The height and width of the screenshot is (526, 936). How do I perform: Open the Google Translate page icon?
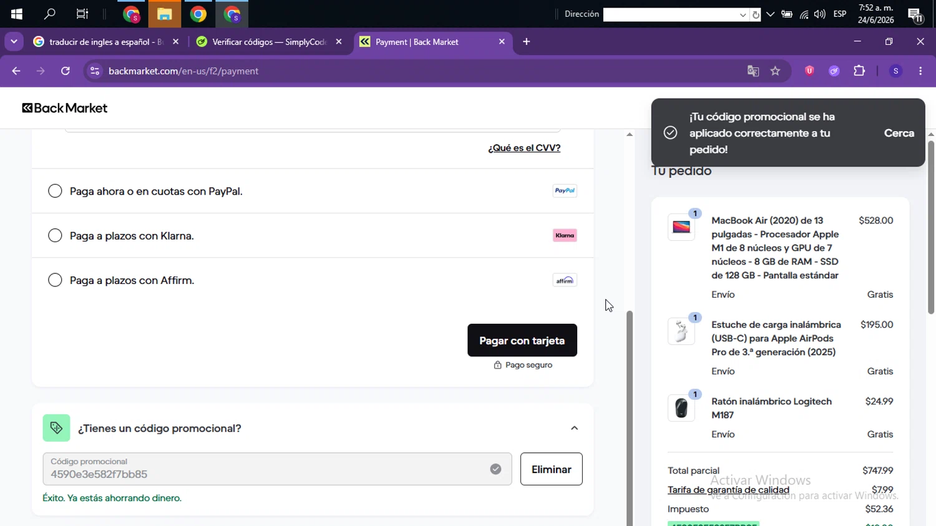(x=753, y=71)
